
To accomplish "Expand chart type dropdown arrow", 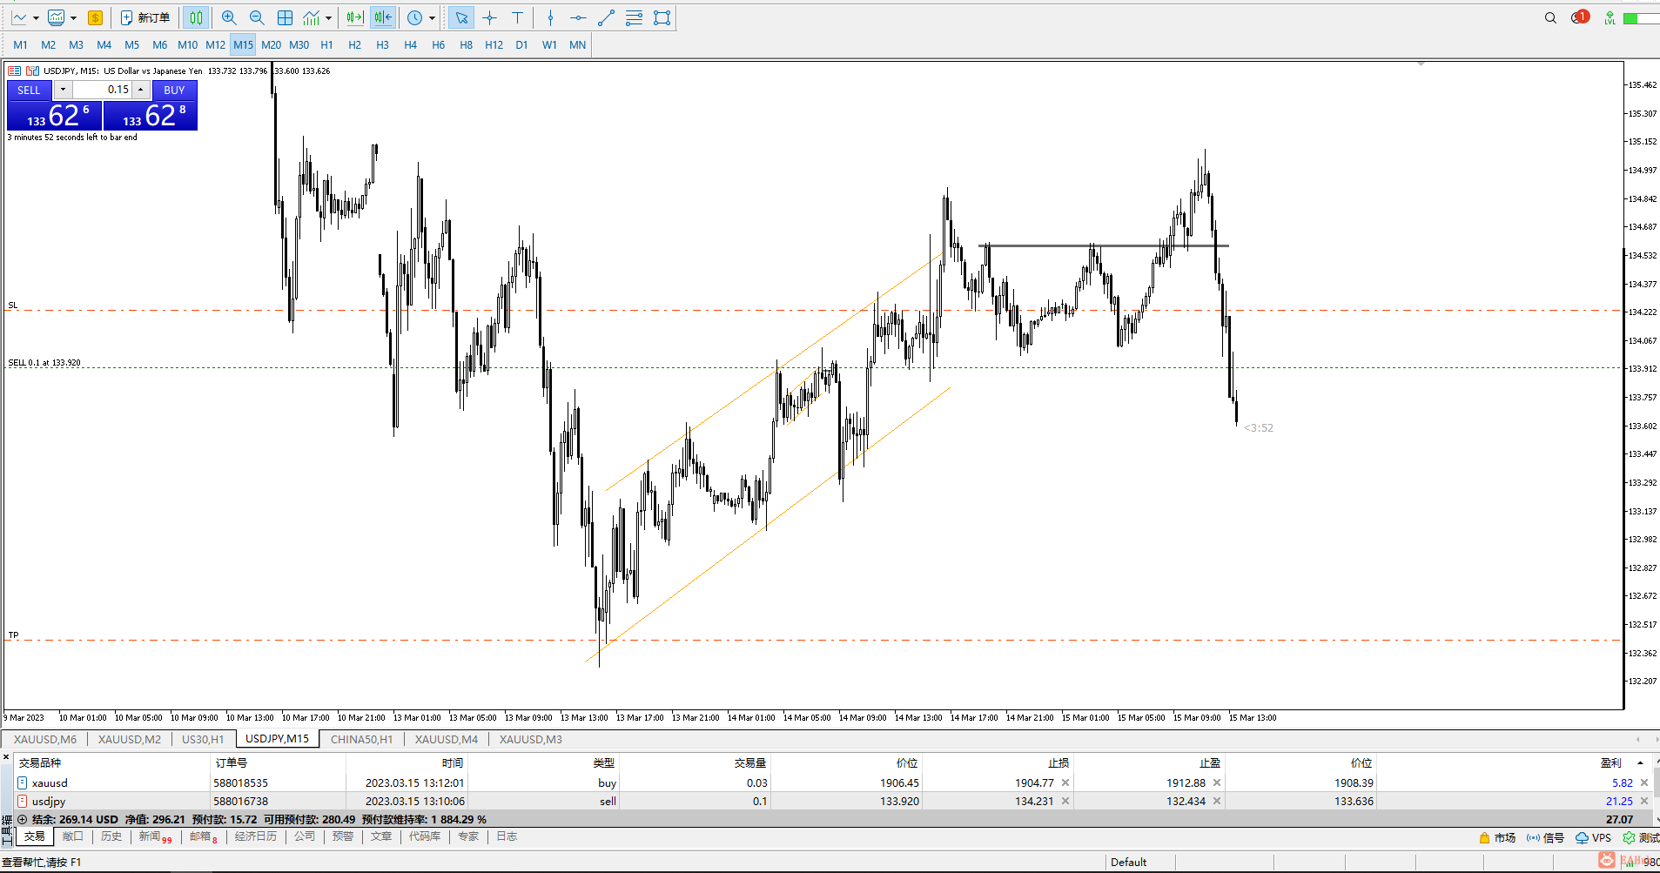I will (x=36, y=18).
